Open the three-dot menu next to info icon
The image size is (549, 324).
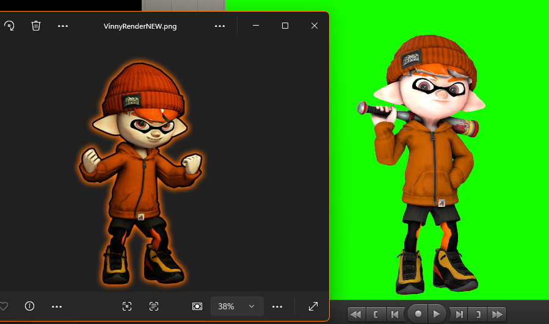click(57, 307)
